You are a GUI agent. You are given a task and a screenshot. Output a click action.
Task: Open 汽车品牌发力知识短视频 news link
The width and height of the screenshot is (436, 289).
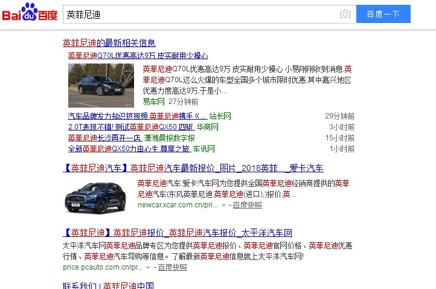(x=138, y=116)
